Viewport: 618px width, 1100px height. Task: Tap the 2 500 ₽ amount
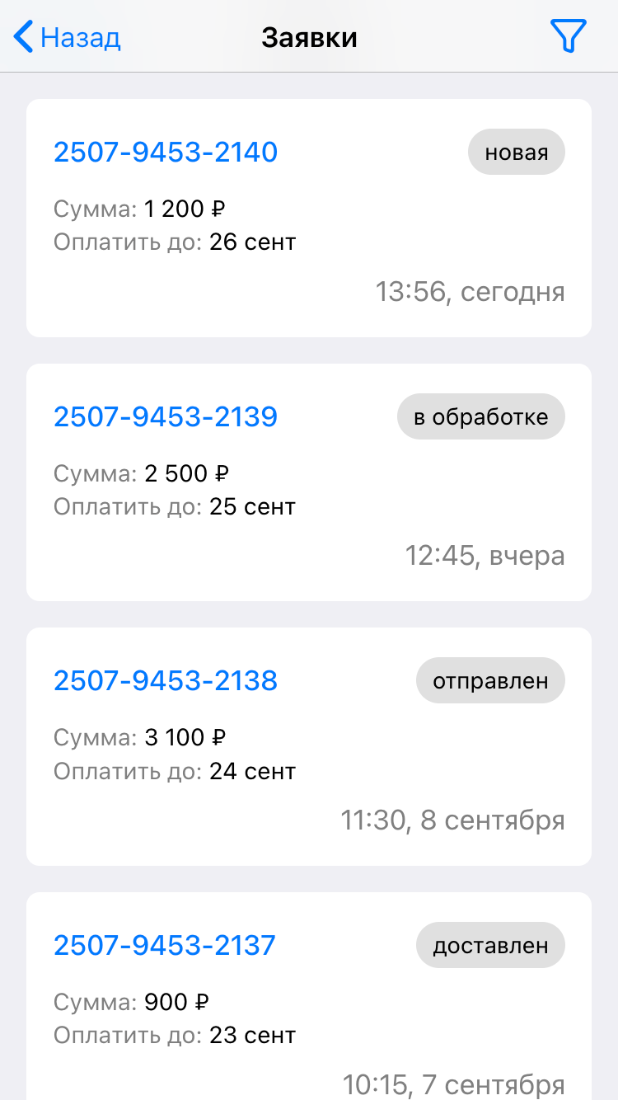186,473
